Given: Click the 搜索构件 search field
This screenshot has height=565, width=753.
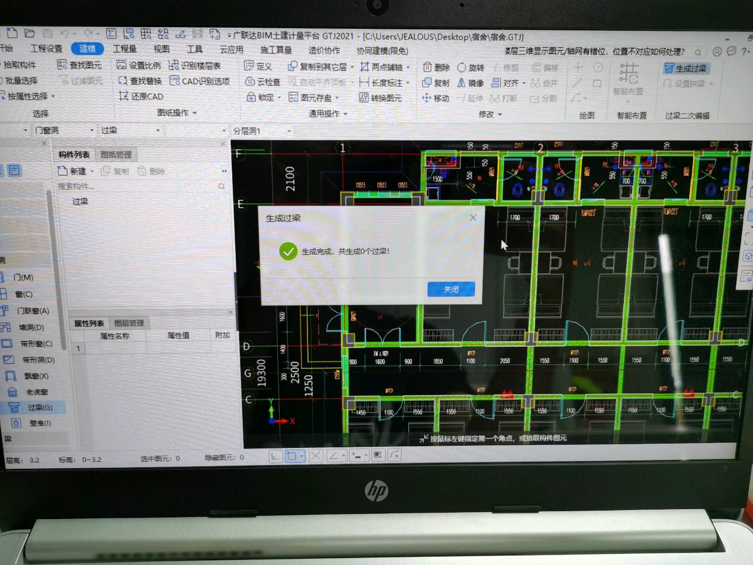Looking at the screenshot, I should pos(141,186).
